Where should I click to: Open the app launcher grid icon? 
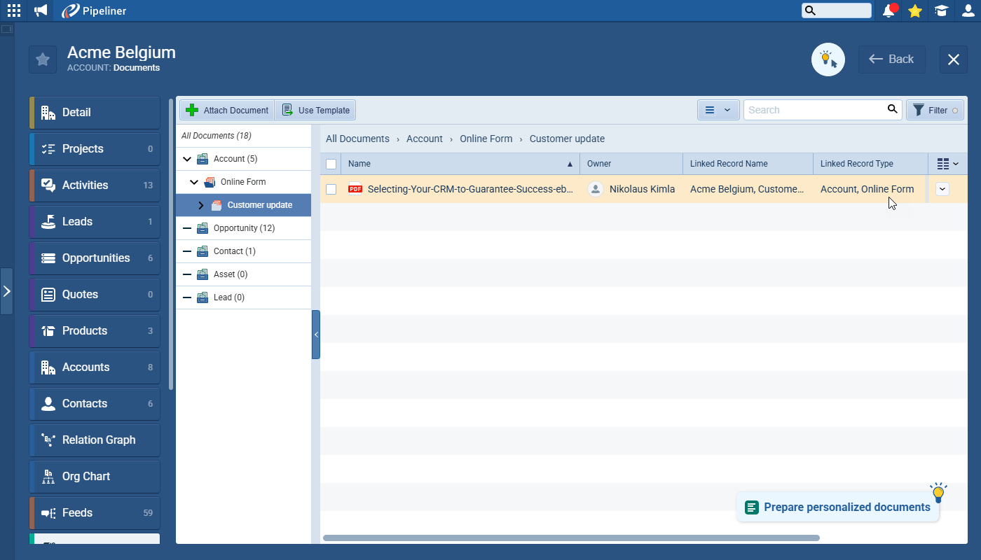(14, 10)
